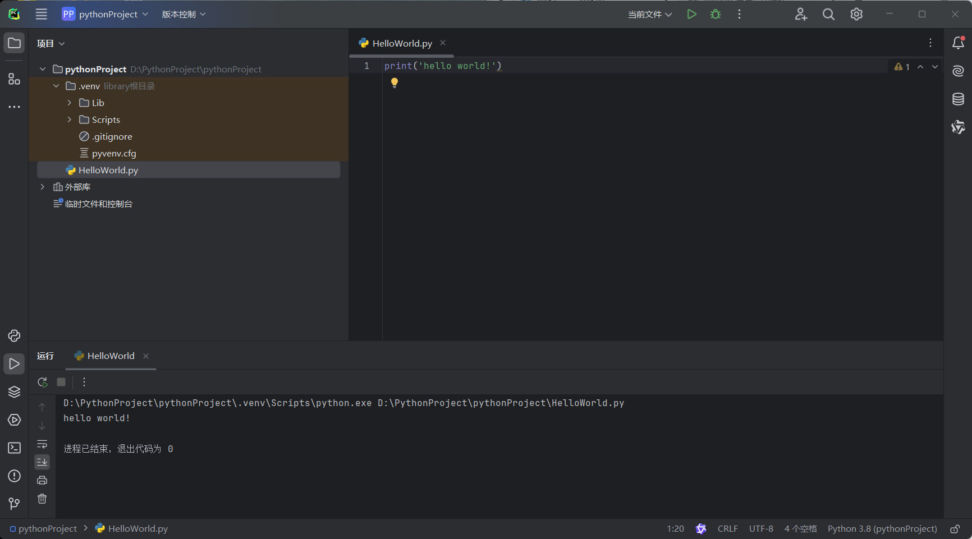Open the main hamburger menu
Image resolution: width=972 pixels, height=539 pixels.
click(x=42, y=14)
